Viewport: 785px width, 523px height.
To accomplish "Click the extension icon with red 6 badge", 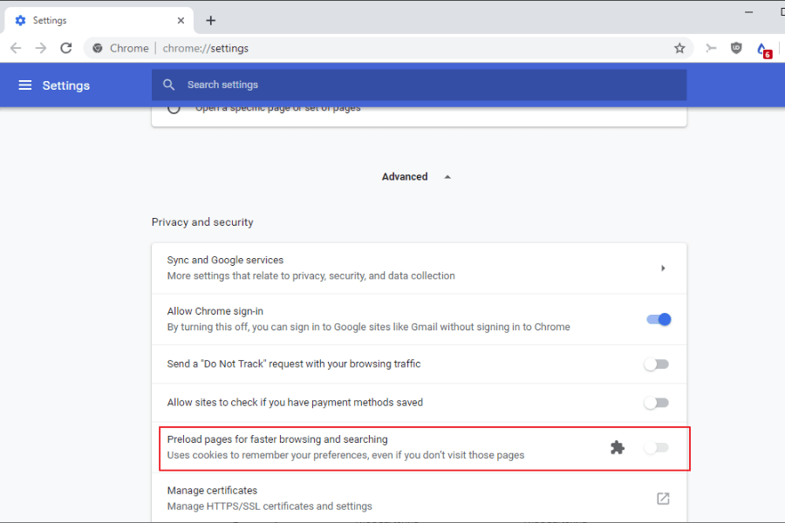I will click(762, 49).
